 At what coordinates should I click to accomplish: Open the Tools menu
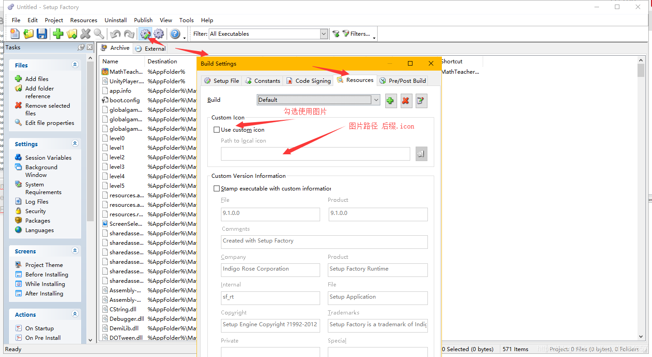[x=186, y=20]
